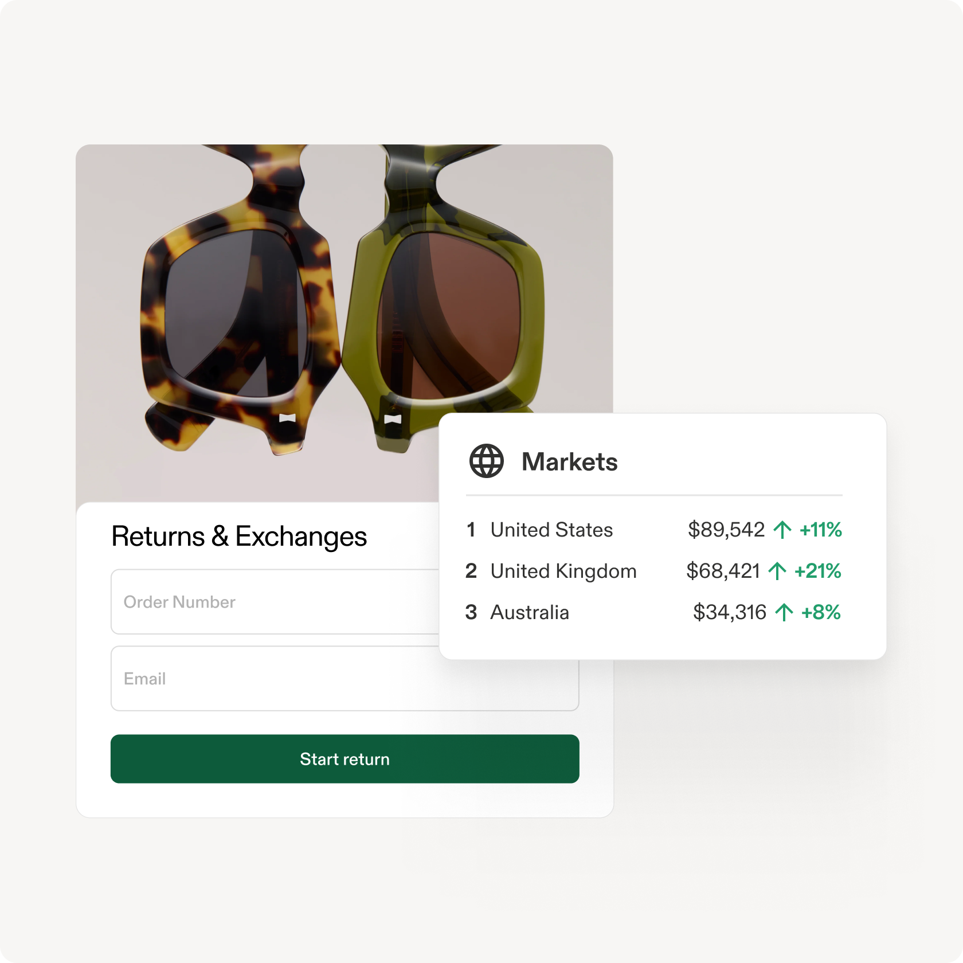Click the Markets globe icon
Viewport: 963px width, 963px height.
point(486,461)
